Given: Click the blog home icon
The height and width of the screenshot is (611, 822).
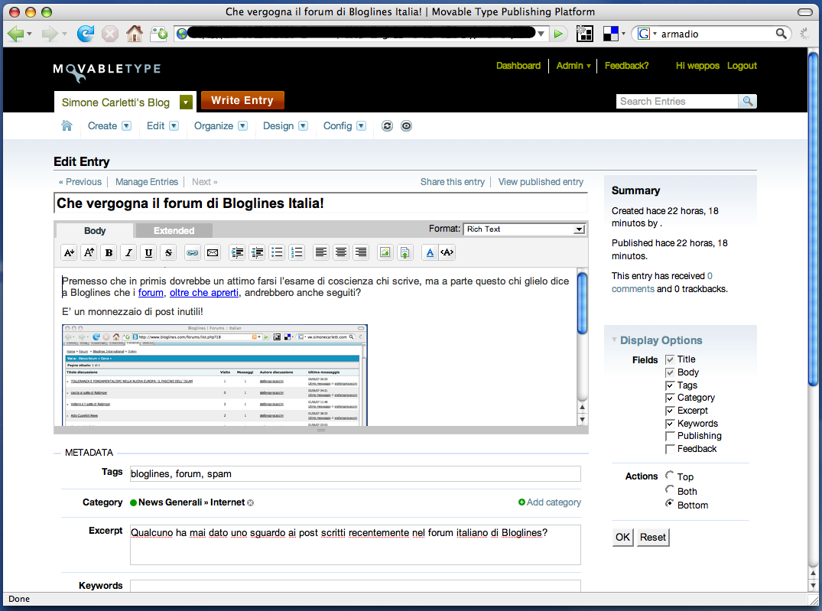Looking at the screenshot, I should pyautogui.click(x=67, y=126).
